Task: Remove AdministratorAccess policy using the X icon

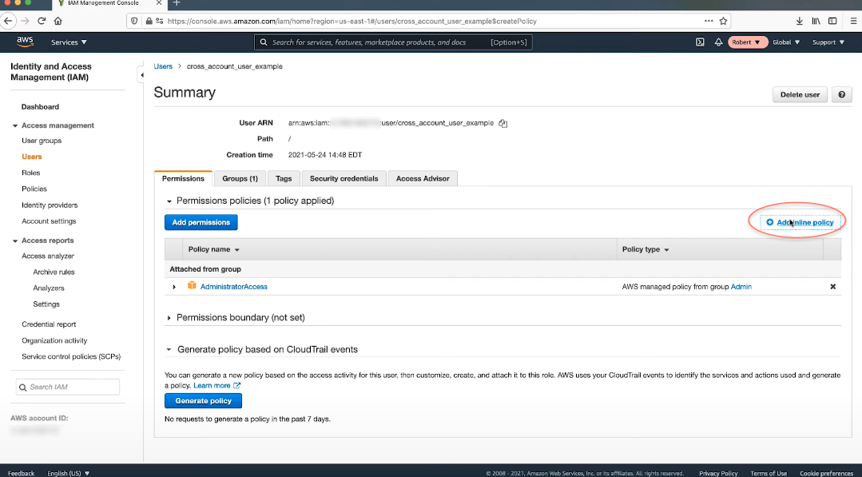Action: (832, 287)
